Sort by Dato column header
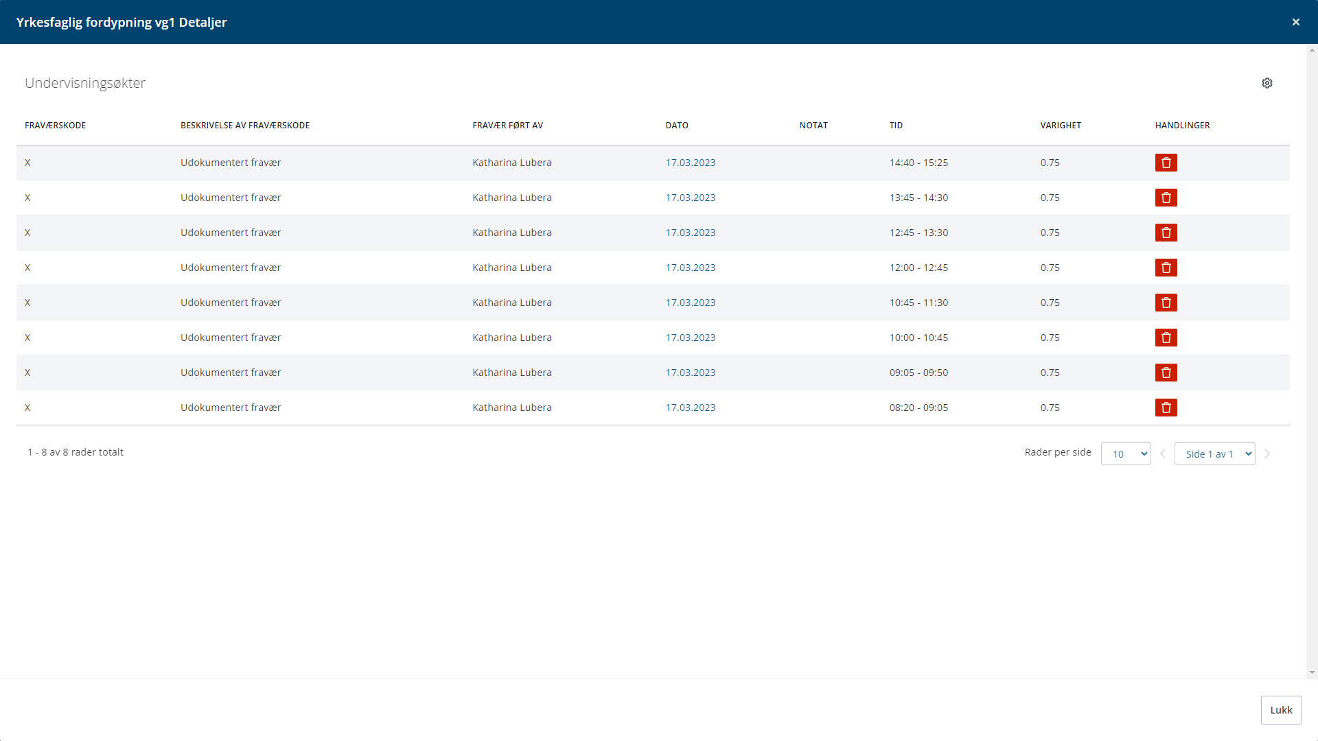The width and height of the screenshot is (1318, 741). (x=676, y=126)
